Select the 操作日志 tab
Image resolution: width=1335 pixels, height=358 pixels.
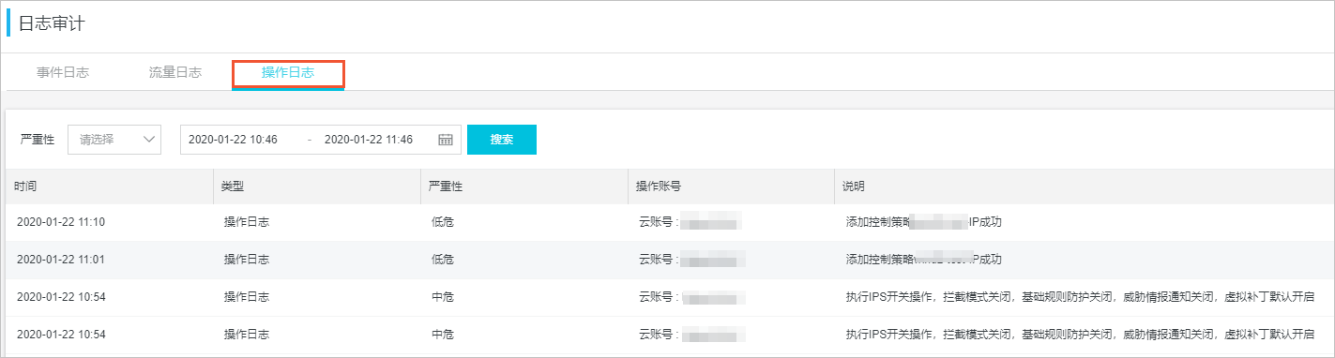[288, 73]
